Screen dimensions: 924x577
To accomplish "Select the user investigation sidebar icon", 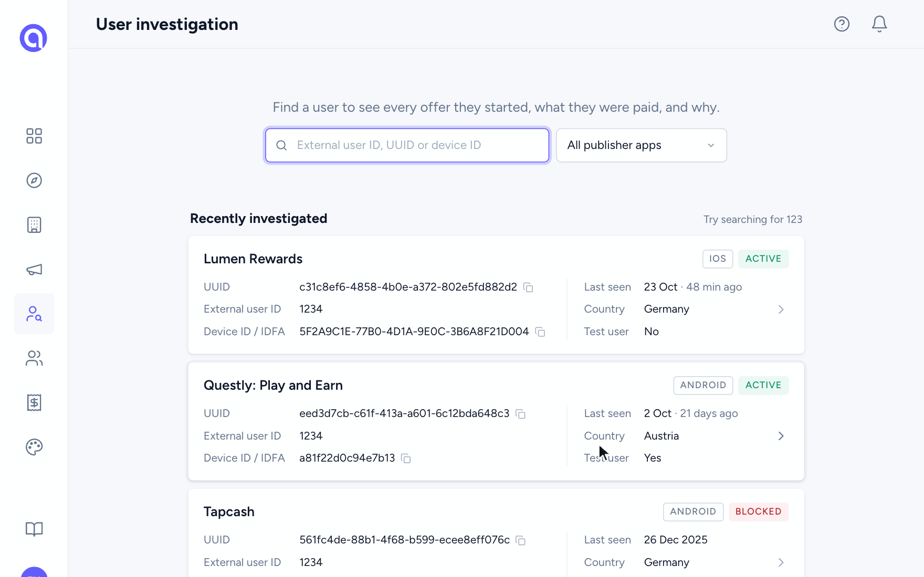I will pos(34,314).
